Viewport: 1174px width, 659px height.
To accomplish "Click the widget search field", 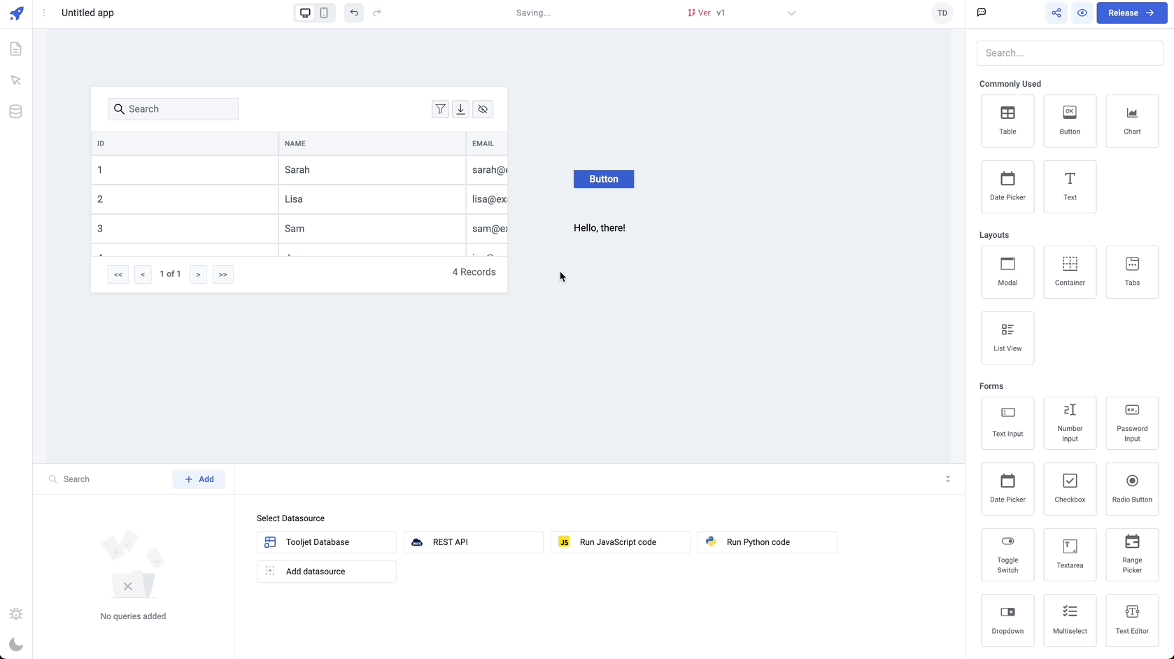I will click(1069, 53).
